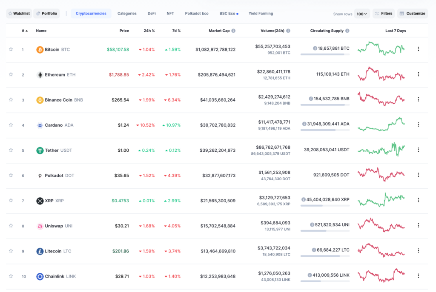Switch to the DeFi tab
Viewport: 436px width, 292px height.
click(152, 13)
